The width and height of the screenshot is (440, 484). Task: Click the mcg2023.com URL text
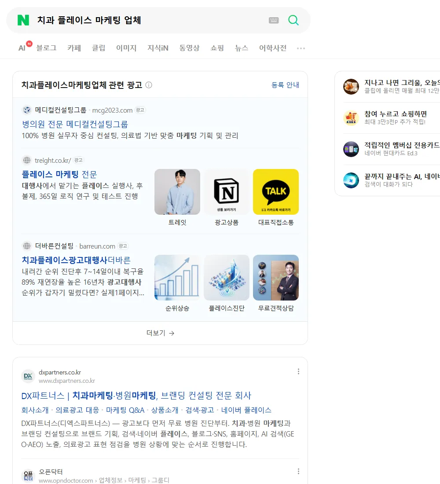tap(112, 110)
